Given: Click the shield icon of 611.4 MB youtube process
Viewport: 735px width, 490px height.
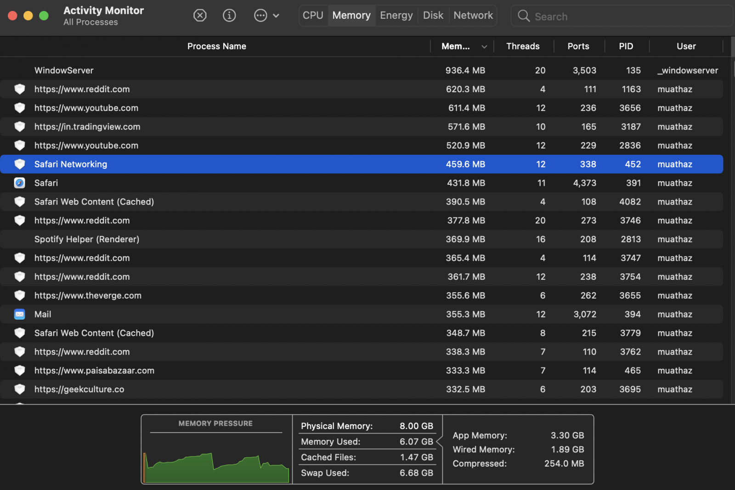Looking at the screenshot, I should click(20, 108).
